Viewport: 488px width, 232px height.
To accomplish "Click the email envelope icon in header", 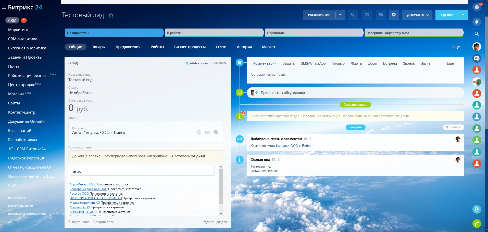I will [367, 15].
